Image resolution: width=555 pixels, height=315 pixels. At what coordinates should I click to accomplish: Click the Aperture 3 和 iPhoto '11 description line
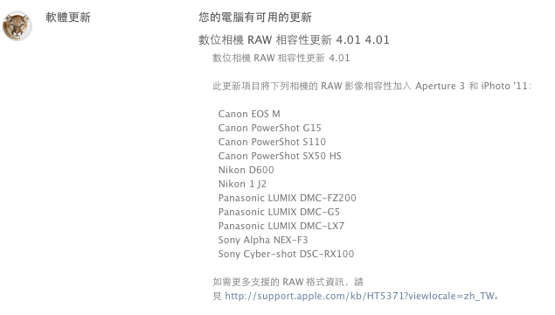371,86
